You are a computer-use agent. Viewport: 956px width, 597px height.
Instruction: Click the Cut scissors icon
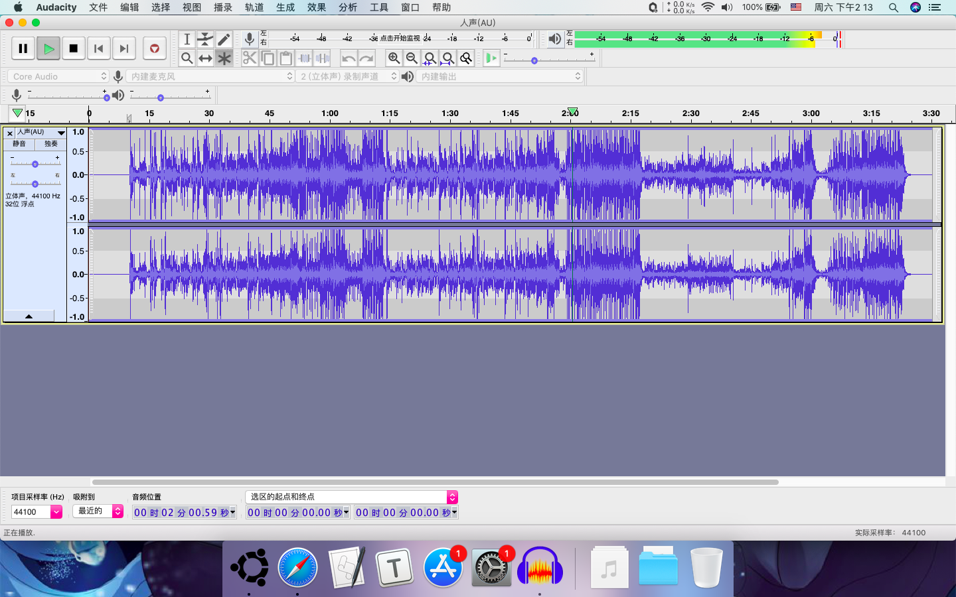pos(249,58)
